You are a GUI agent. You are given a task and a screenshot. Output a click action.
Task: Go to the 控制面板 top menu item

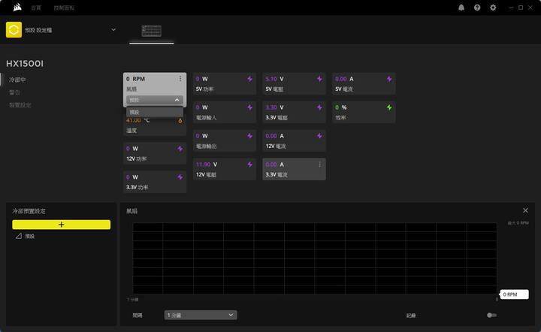coord(64,8)
